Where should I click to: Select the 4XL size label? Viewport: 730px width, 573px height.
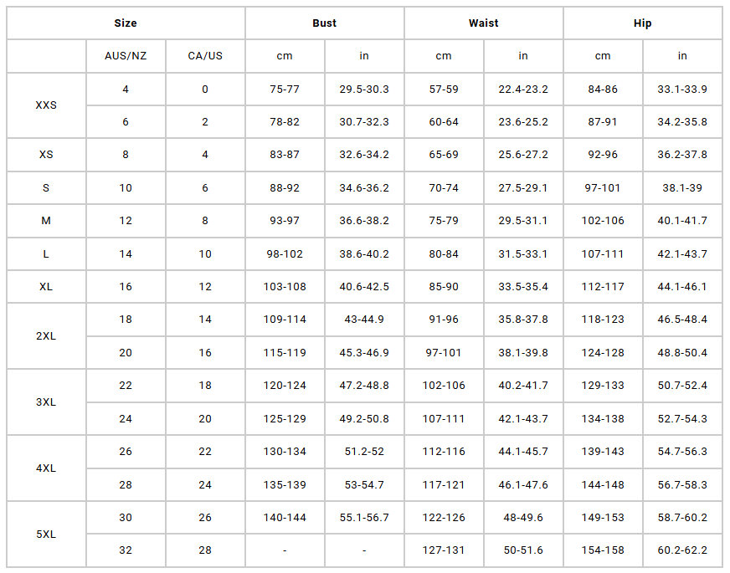tap(47, 468)
